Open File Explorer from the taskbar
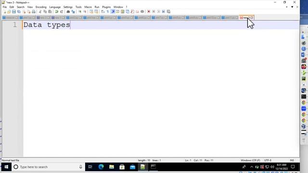308x173 pixels. click(x=112, y=167)
